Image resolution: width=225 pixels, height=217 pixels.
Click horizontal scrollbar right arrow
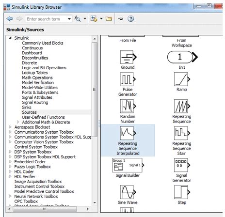coord(88,209)
